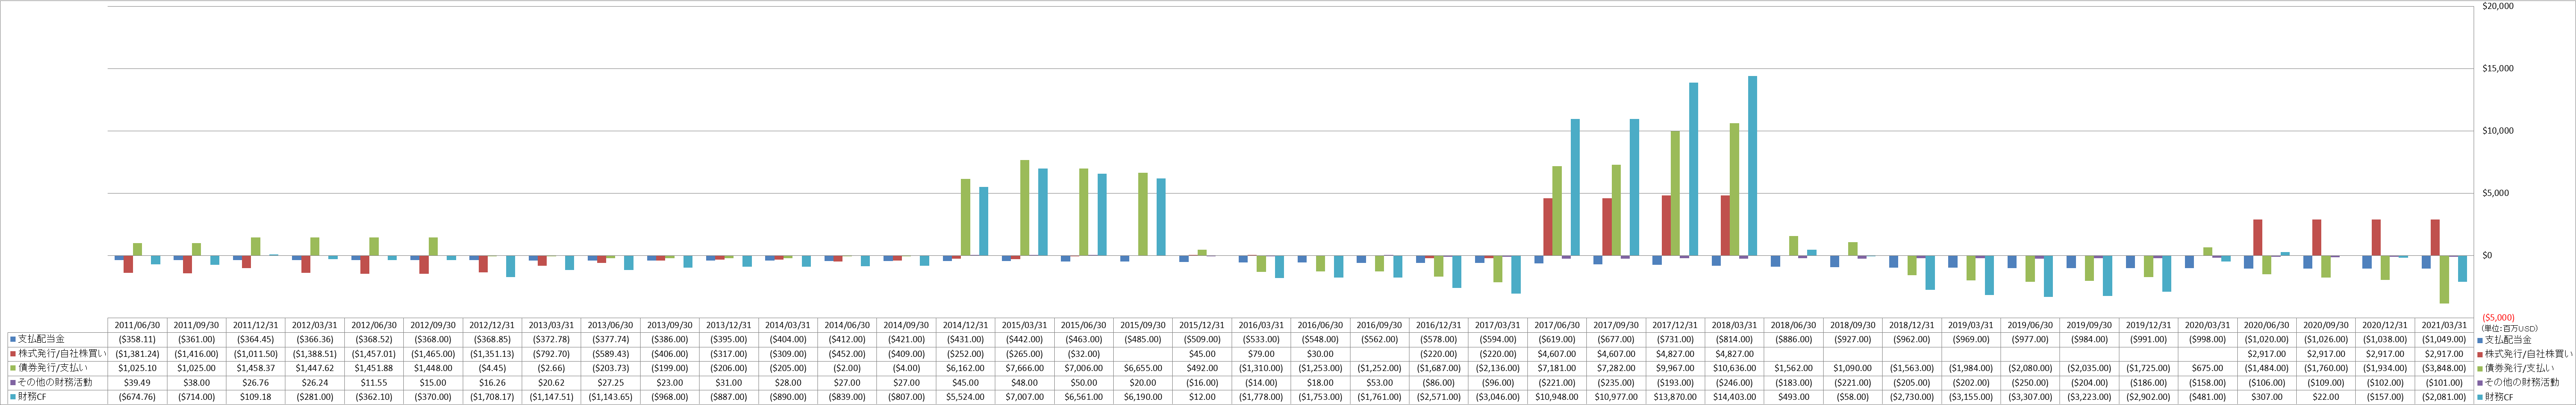Screen dimensions: 2576x405
Task: Click the ($358.11) dividend cell
Action: (x=137, y=340)
